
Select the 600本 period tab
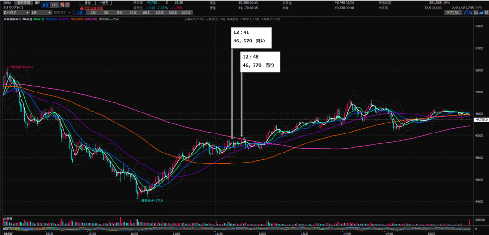[x=187, y=13]
